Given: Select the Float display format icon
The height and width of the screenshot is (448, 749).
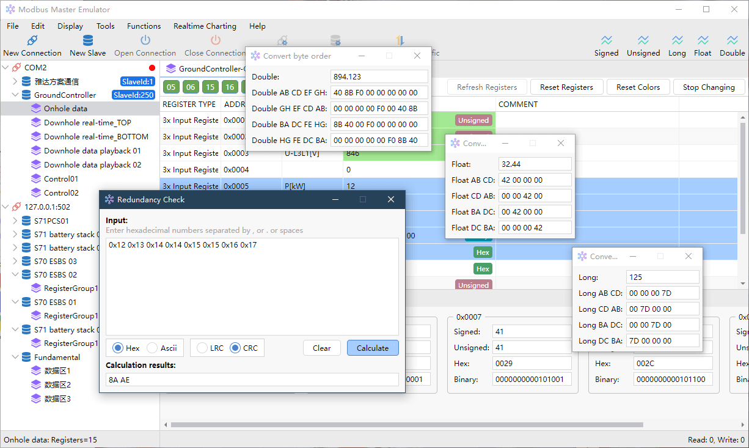Looking at the screenshot, I should tap(703, 40).
